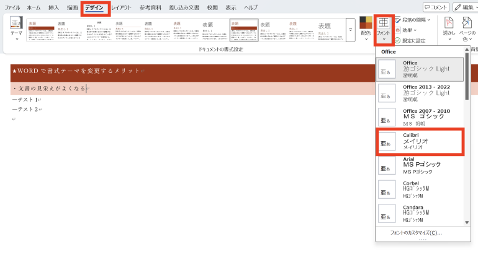
Task: Click the フォント (Fonts) theme button
Action: coord(384,29)
